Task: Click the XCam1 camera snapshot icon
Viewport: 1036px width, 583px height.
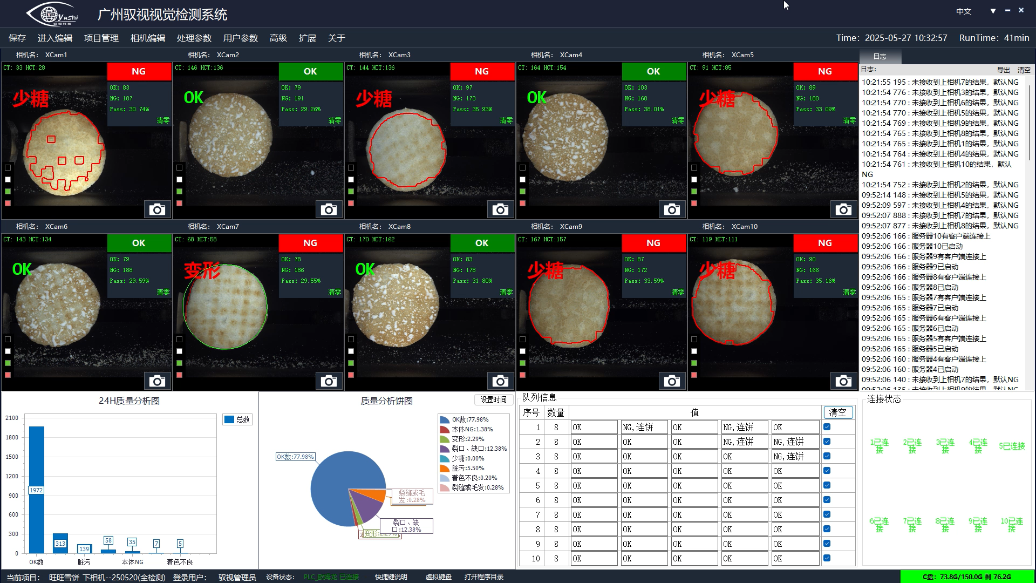Action: click(157, 209)
